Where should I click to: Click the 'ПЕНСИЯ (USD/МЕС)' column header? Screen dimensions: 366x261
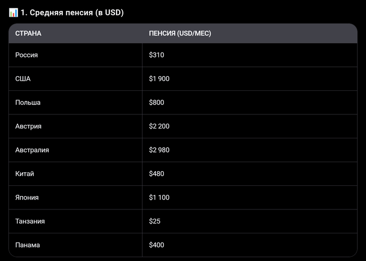pos(180,34)
